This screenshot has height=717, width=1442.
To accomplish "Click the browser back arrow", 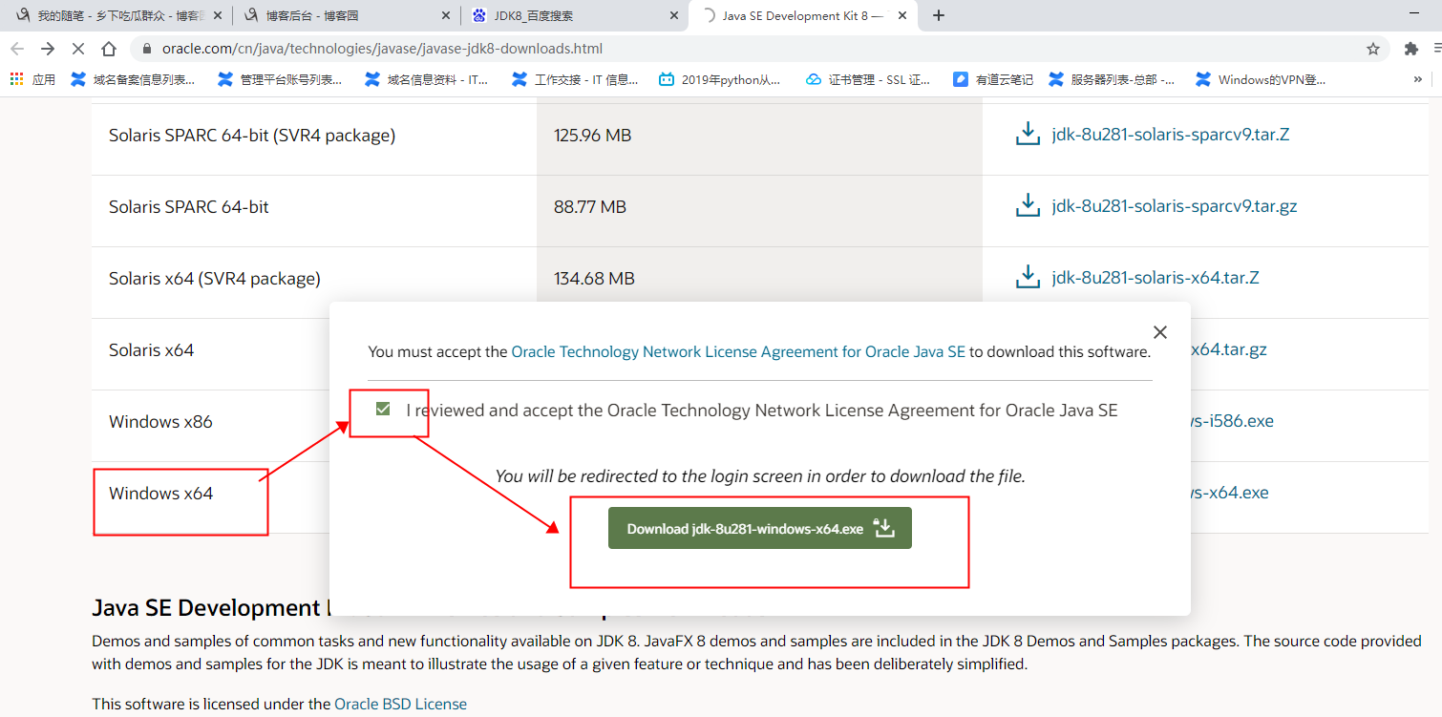I will point(17,49).
